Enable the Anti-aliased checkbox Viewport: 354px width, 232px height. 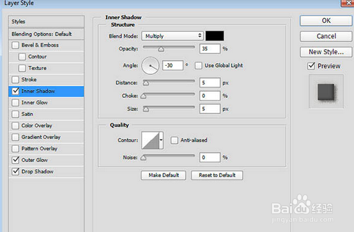(174, 140)
